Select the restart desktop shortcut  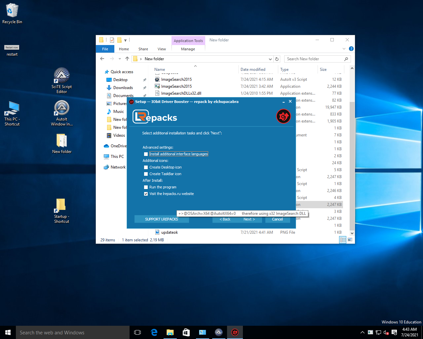[x=12, y=50]
